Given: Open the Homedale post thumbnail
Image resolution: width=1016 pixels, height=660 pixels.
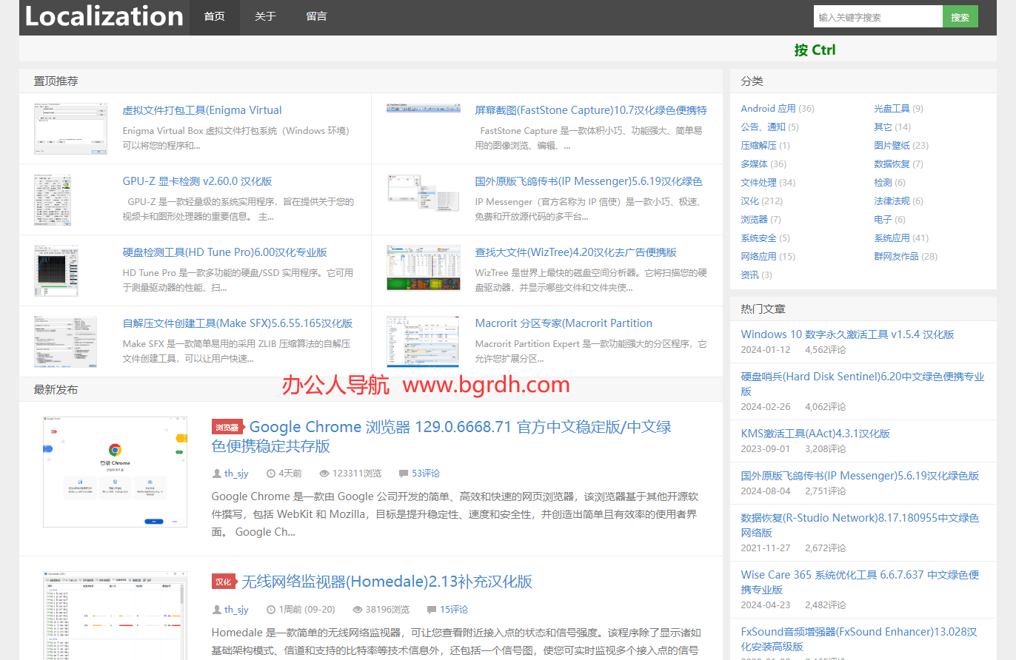Looking at the screenshot, I should pos(115,616).
